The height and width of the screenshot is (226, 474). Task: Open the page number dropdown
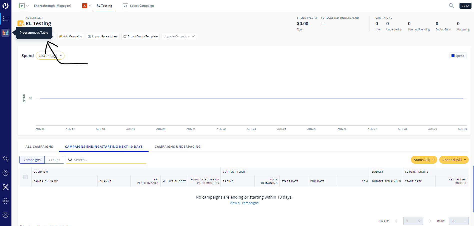point(413,221)
